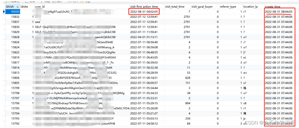Select the visit_total_time value 828
The width and height of the screenshot is (299, 128).
click(x=177, y=78)
